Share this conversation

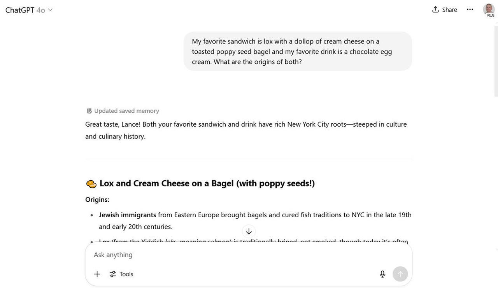tap(444, 9)
